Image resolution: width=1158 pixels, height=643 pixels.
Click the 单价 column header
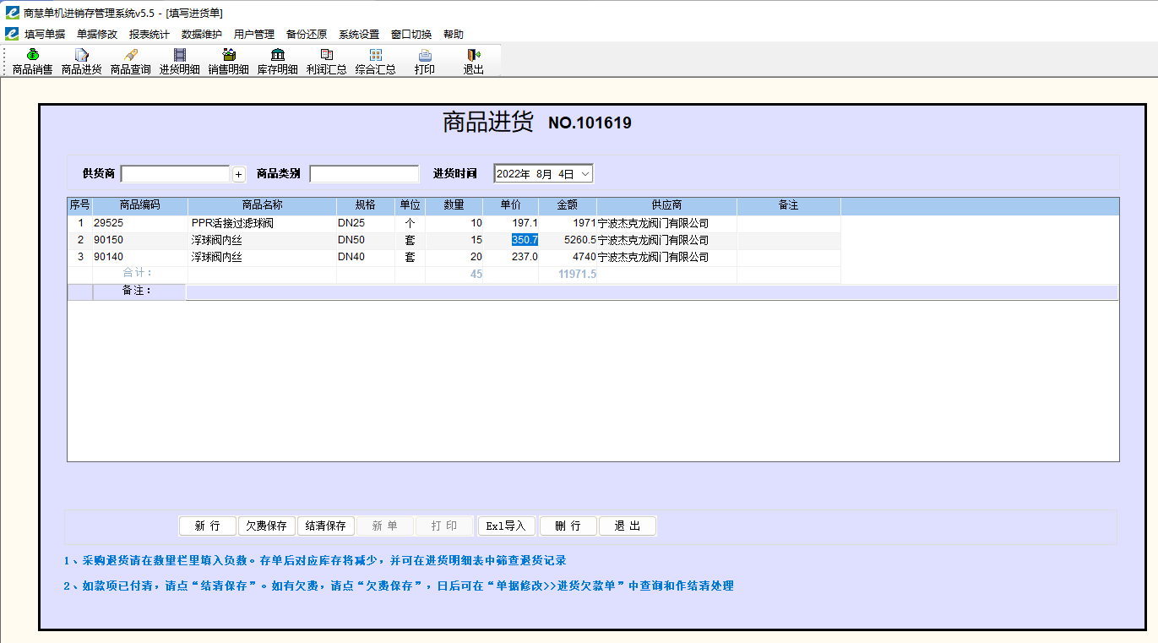point(511,205)
